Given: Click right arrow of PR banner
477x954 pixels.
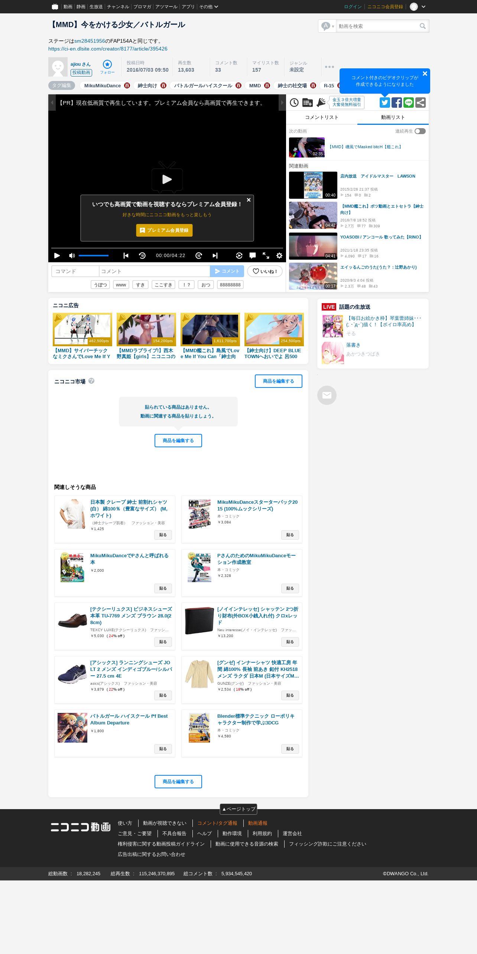Looking at the screenshot, I should pyautogui.click(x=282, y=103).
